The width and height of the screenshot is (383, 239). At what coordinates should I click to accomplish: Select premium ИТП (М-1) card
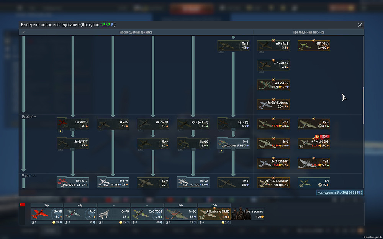click(x=314, y=46)
